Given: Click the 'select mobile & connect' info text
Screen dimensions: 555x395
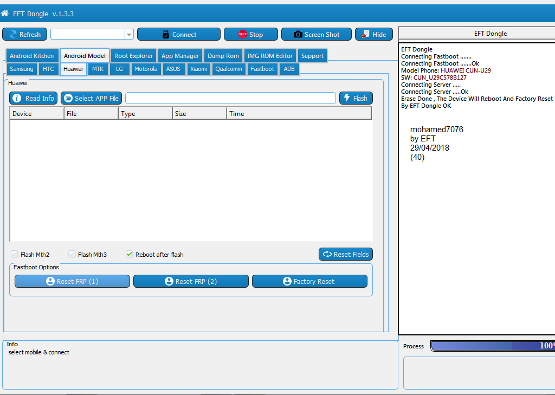Looking at the screenshot, I should [39, 352].
